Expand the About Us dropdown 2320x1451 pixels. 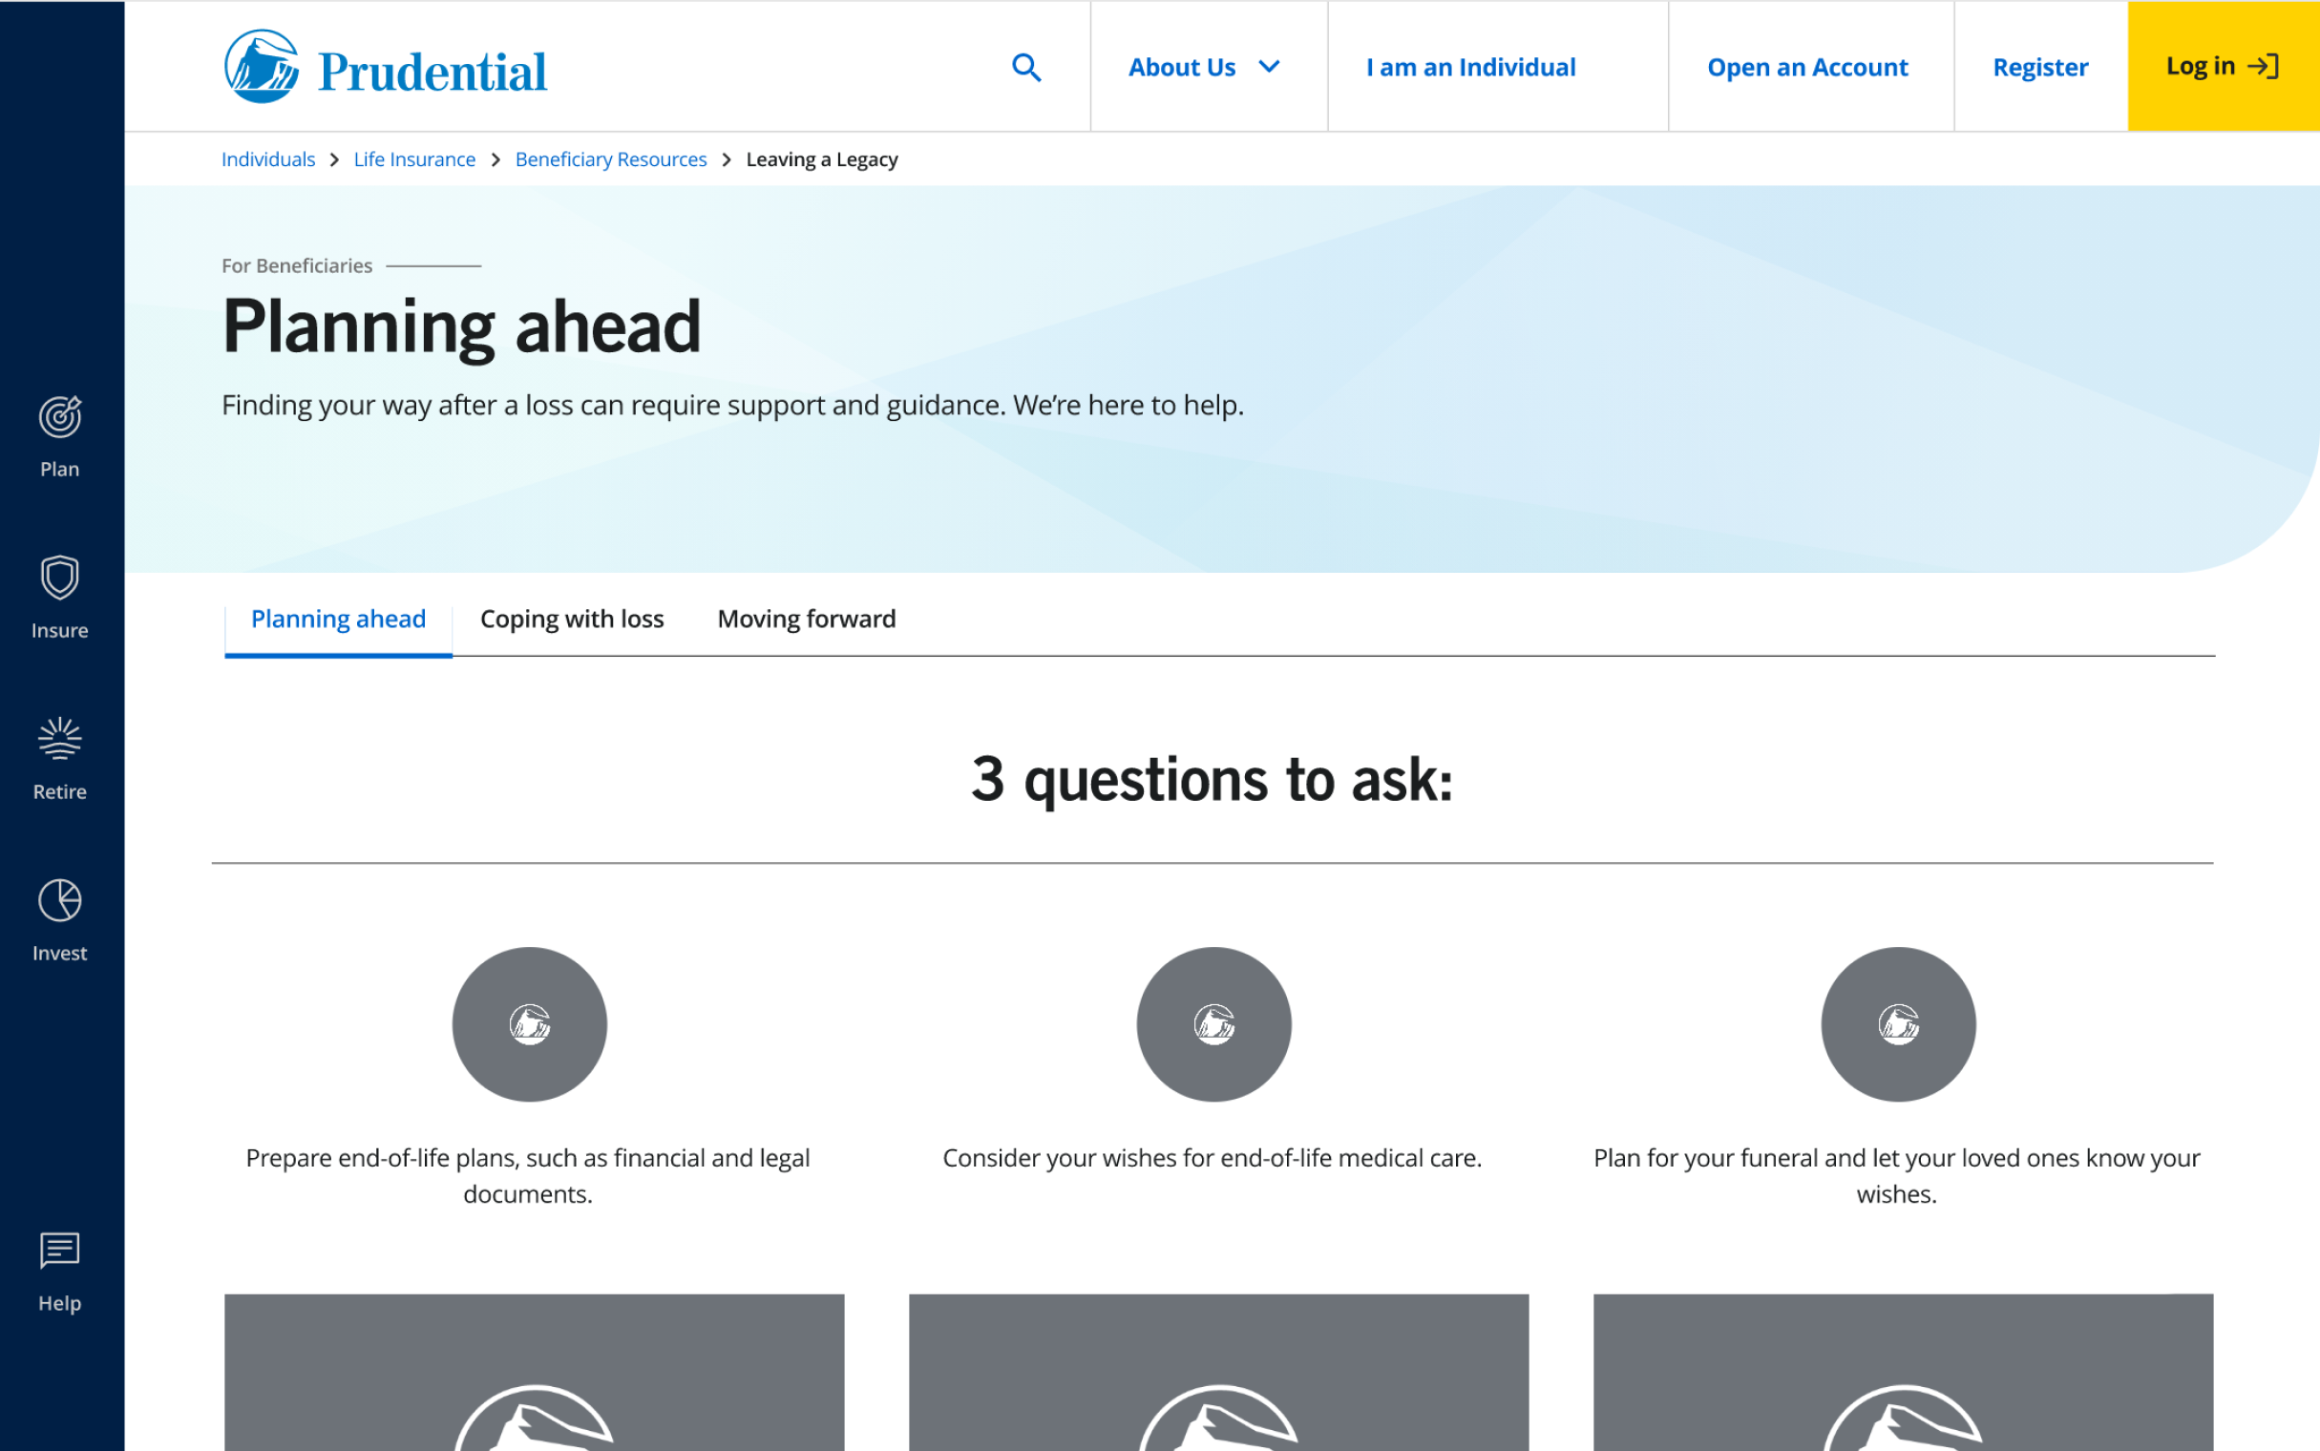(x=1204, y=67)
